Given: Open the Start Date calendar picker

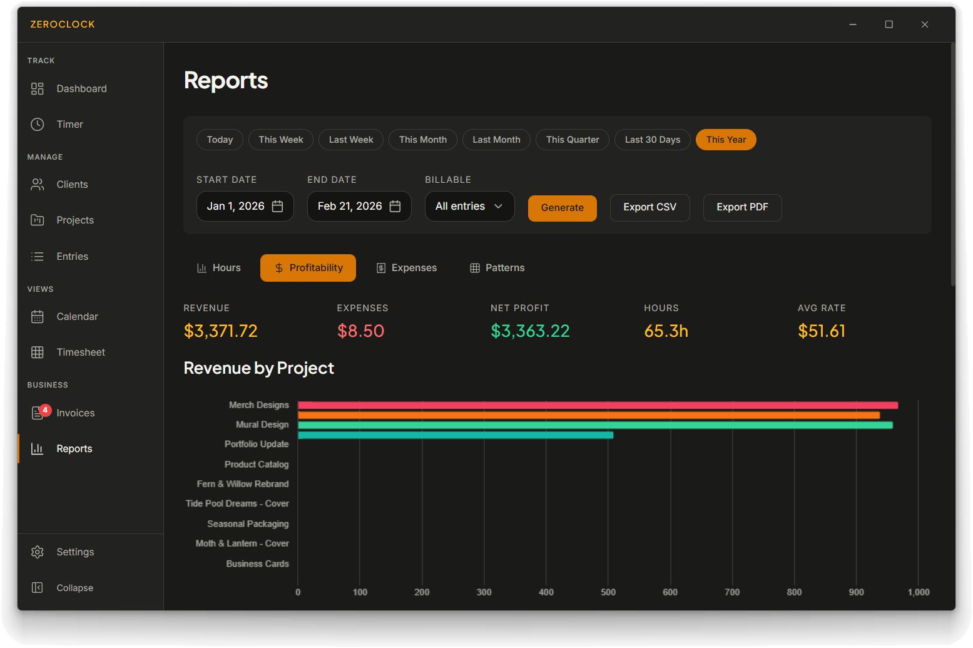Looking at the screenshot, I should pyautogui.click(x=278, y=207).
